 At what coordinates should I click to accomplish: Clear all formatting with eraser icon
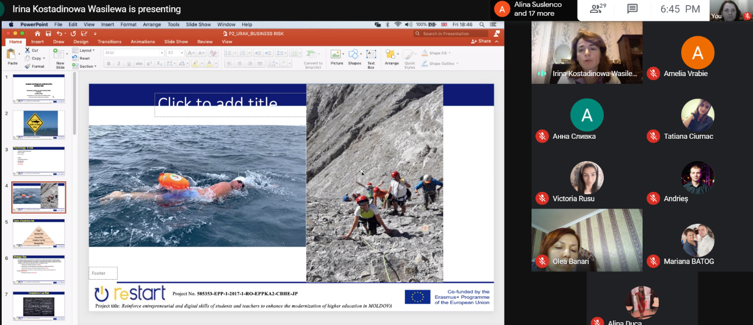212,53
